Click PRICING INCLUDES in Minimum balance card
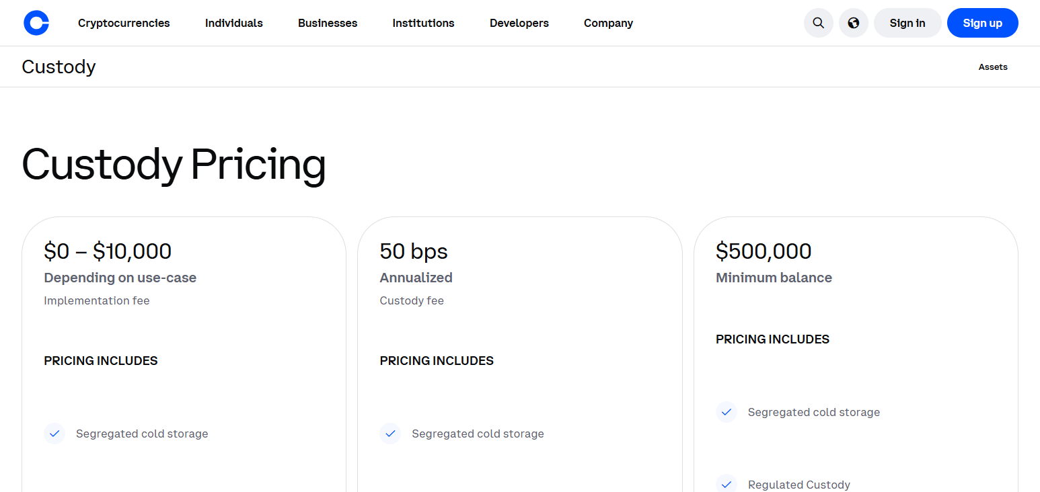The image size is (1040, 492). pyautogui.click(x=772, y=339)
